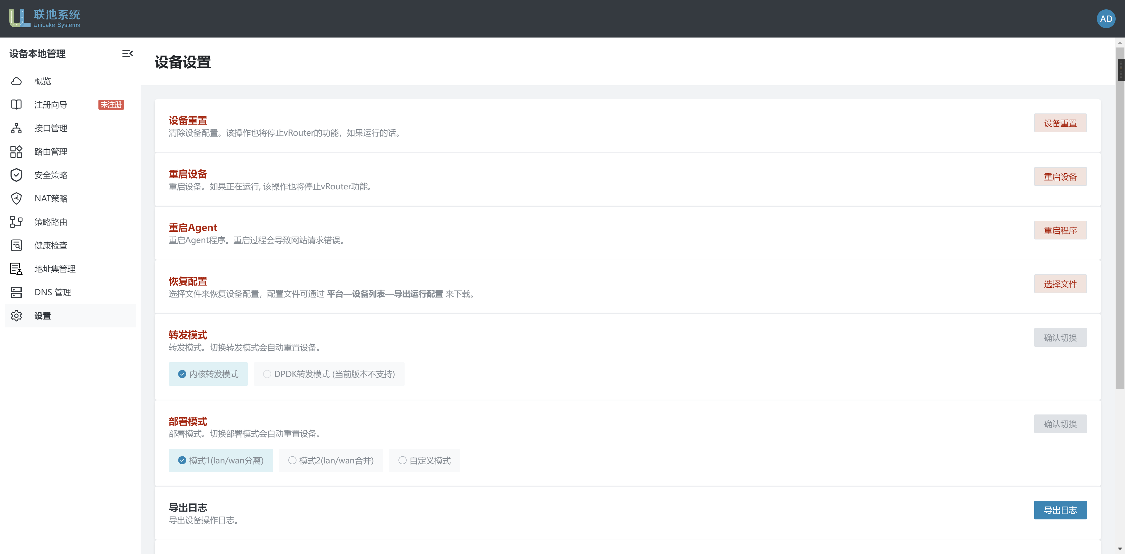Click the 设备本地管理 sidebar heading
1125x554 pixels.
tap(37, 54)
